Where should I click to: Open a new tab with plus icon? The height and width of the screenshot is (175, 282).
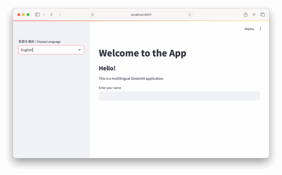pos(254,15)
